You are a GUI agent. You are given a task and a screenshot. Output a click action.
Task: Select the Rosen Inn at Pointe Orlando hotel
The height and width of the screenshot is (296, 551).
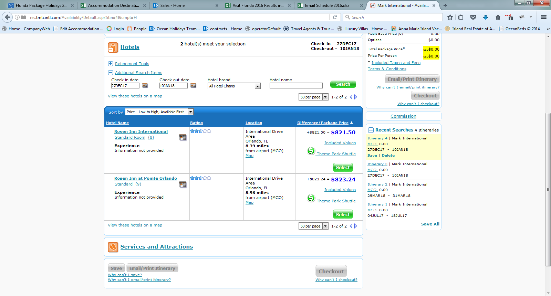(343, 215)
